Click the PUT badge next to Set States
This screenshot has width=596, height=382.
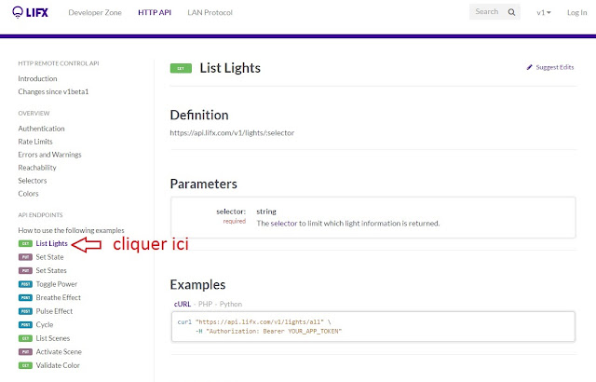click(x=25, y=270)
